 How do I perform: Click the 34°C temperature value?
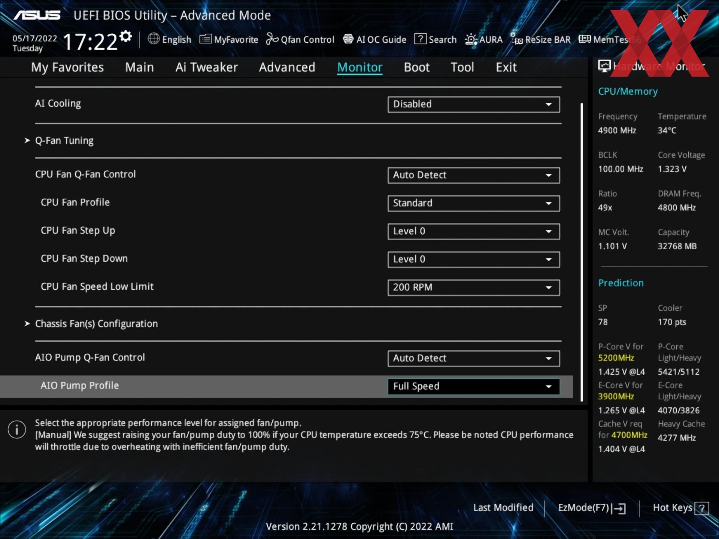tap(667, 130)
